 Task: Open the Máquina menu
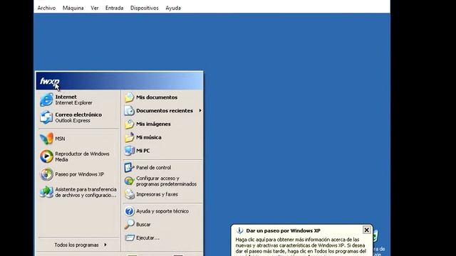click(73, 8)
